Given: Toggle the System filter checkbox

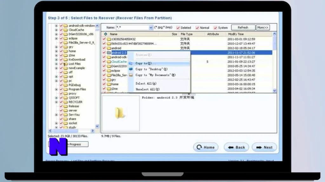Looking at the screenshot, I should (216, 28).
